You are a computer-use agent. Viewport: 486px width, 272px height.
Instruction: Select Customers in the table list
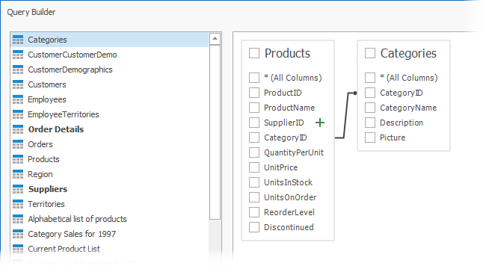[x=110, y=84]
